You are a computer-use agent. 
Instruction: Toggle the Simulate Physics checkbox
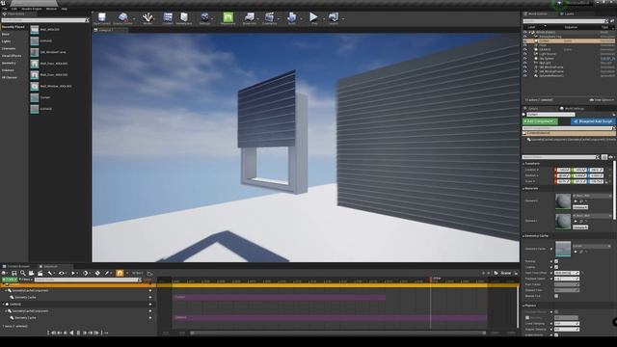pos(556,312)
